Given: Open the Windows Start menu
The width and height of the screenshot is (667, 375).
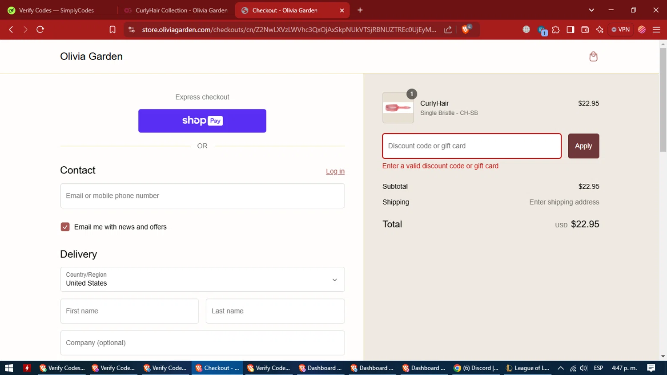Looking at the screenshot, I should (9, 368).
